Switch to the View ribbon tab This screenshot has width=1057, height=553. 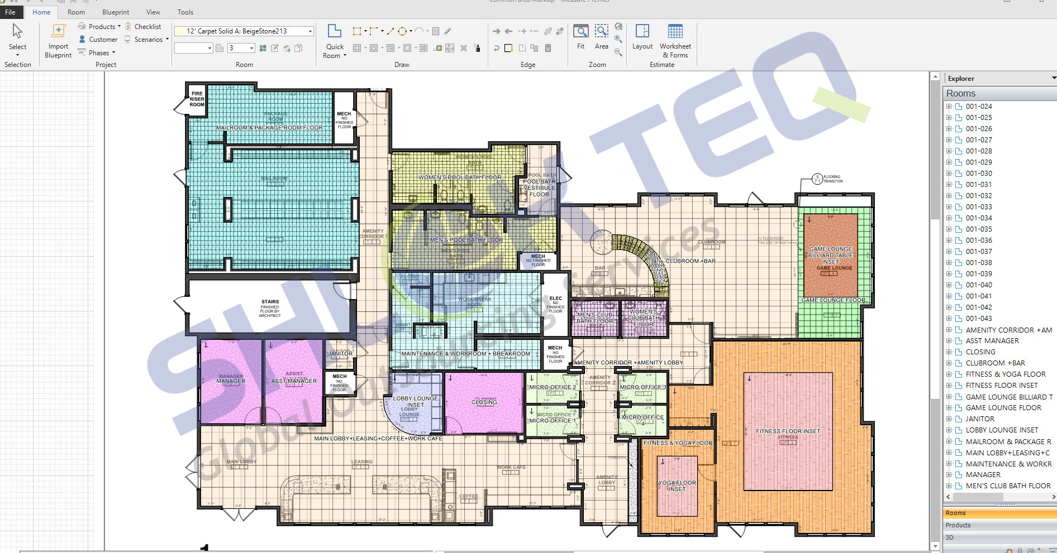pos(153,12)
